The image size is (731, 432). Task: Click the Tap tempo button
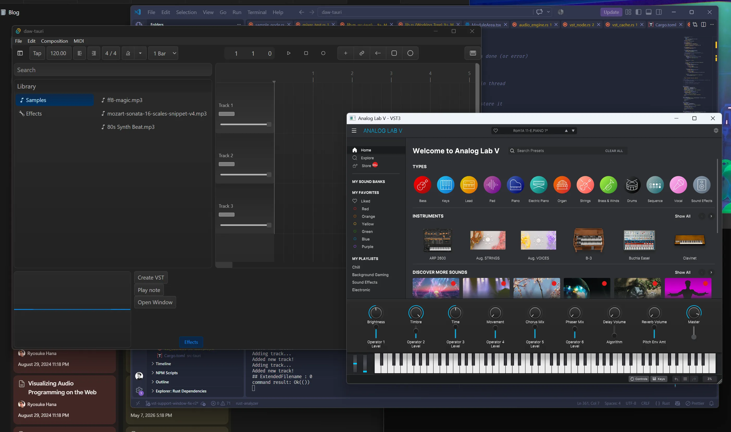coord(37,53)
